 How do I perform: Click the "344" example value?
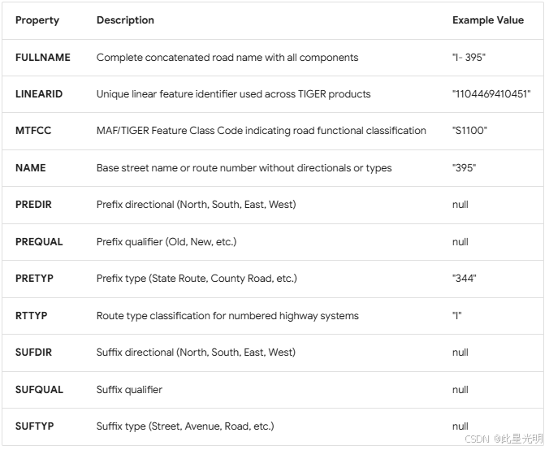(465, 279)
